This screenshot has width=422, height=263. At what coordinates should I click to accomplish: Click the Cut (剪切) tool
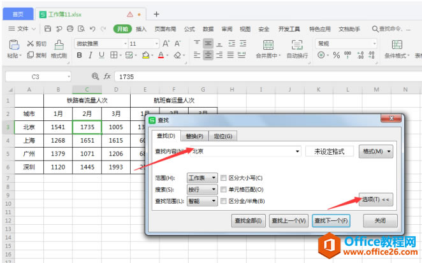tap(36, 43)
